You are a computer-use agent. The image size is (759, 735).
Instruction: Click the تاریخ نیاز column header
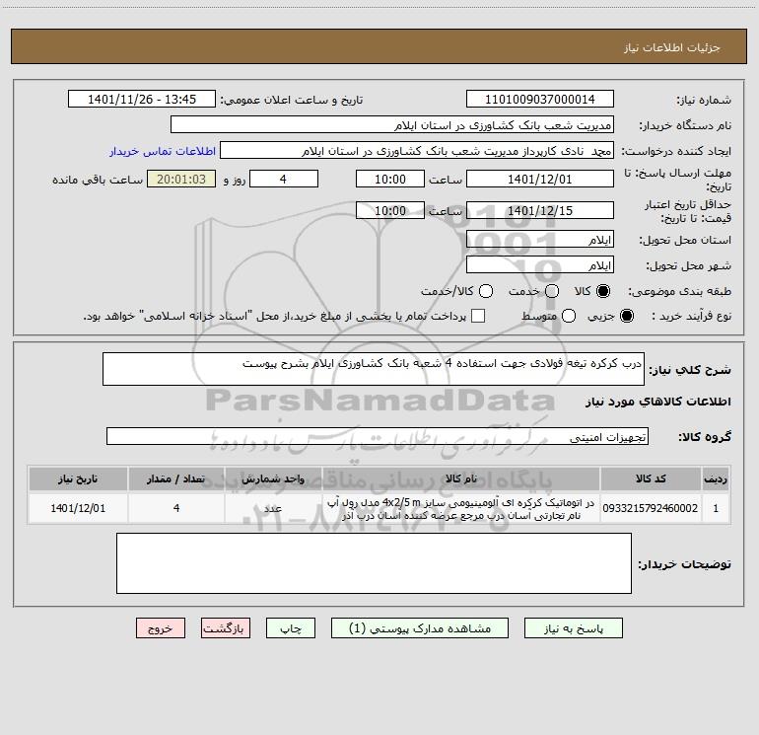[78, 478]
